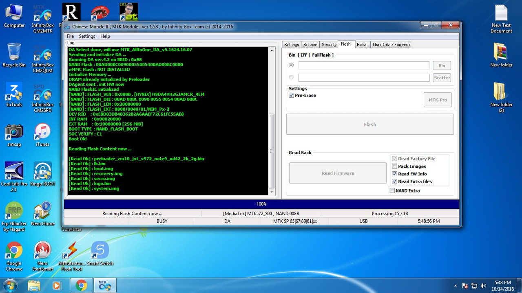Enable the Pack Images checkbox
The image size is (522, 293).
click(394, 166)
